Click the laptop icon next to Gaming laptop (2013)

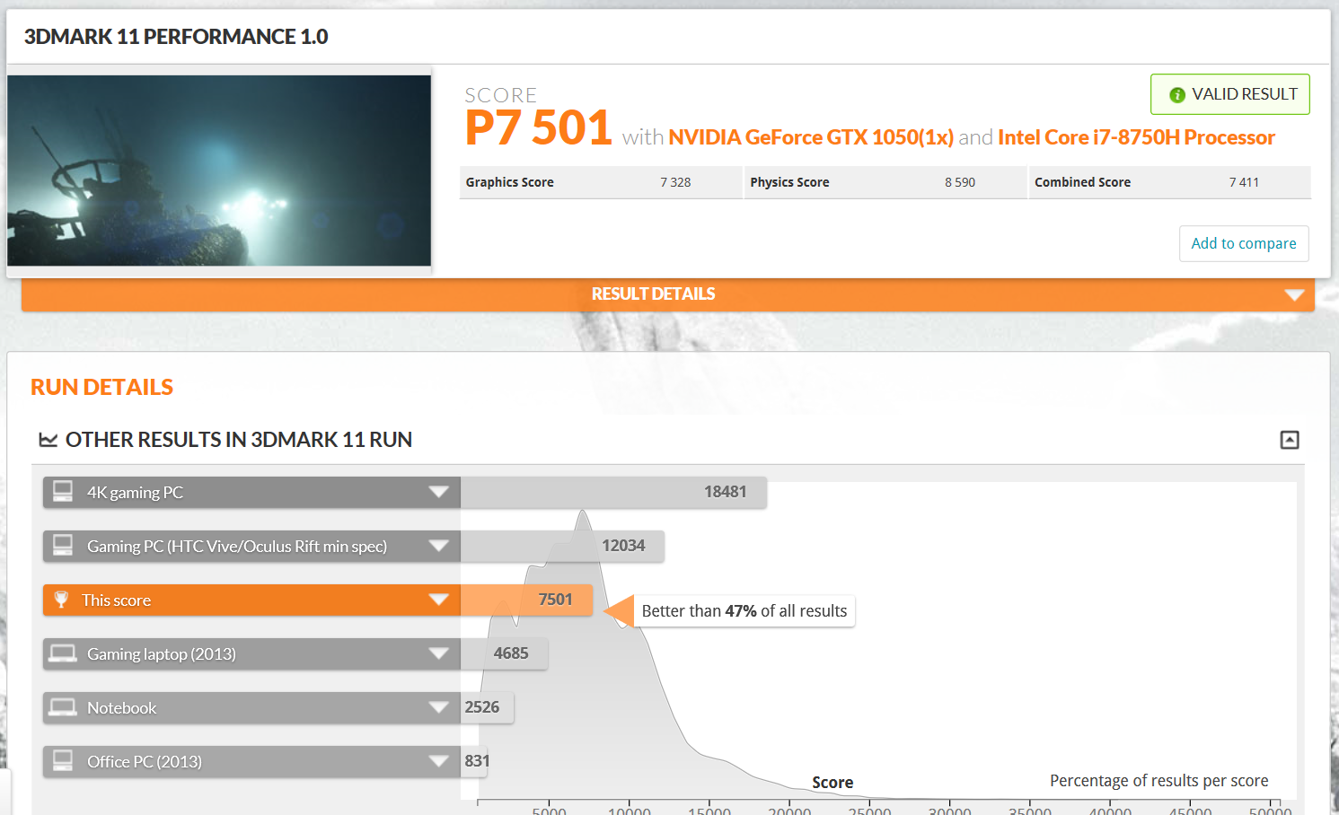click(x=63, y=653)
